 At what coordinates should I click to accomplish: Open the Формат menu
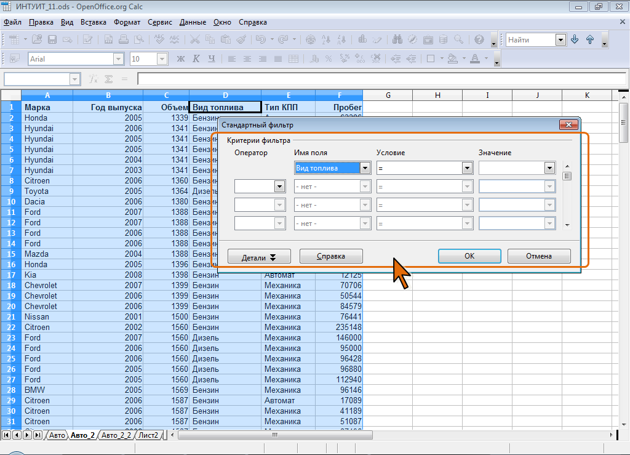click(x=127, y=22)
